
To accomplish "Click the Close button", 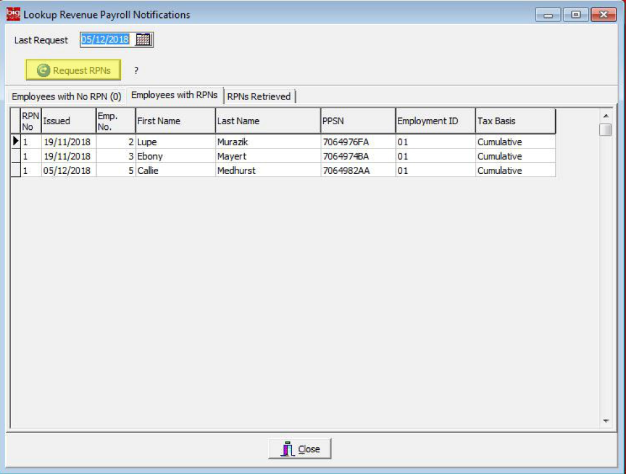I will [300, 449].
